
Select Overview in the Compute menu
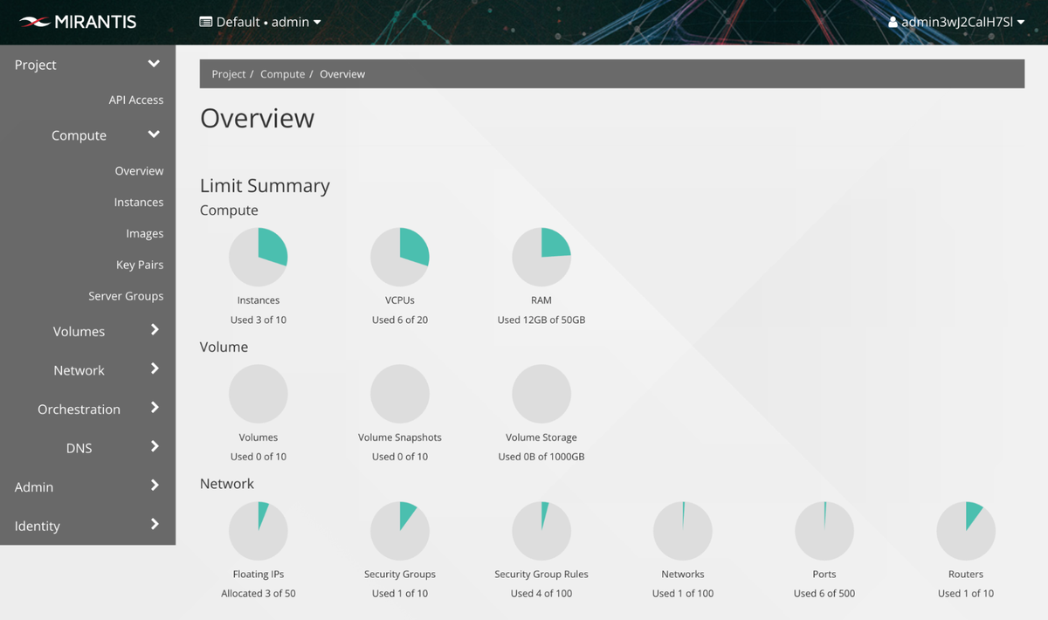tap(139, 171)
